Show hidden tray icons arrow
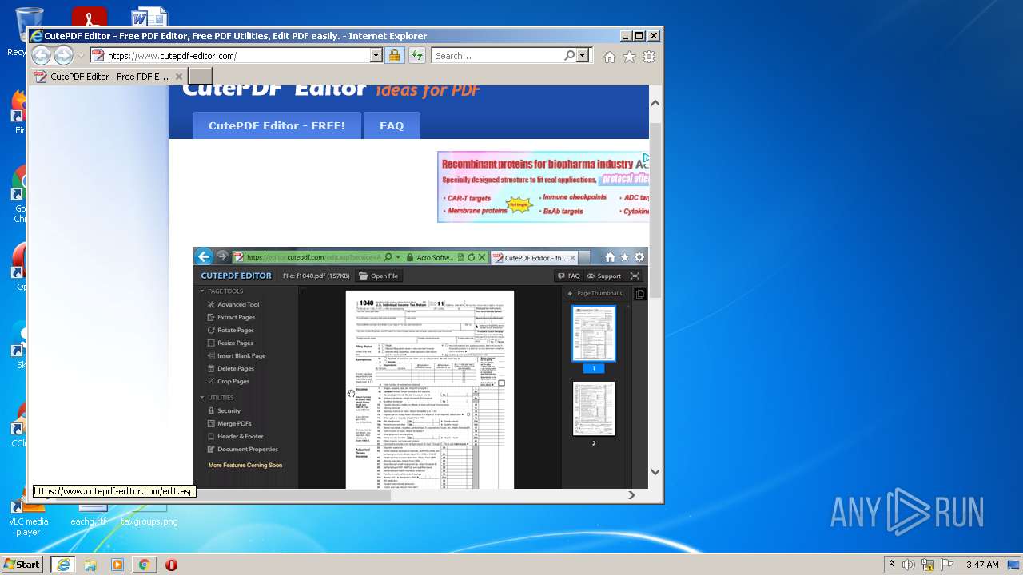The height and width of the screenshot is (575, 1023). coord(891,565)
